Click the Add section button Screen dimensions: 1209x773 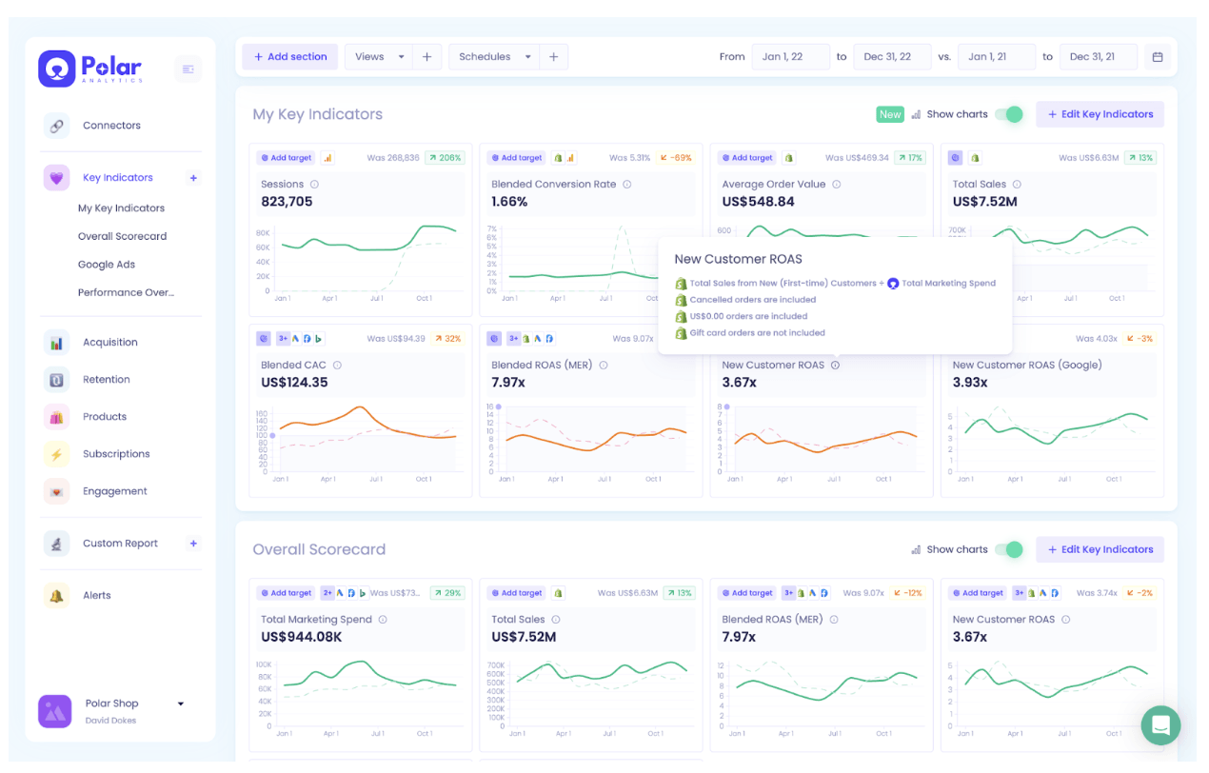[289, 57]
